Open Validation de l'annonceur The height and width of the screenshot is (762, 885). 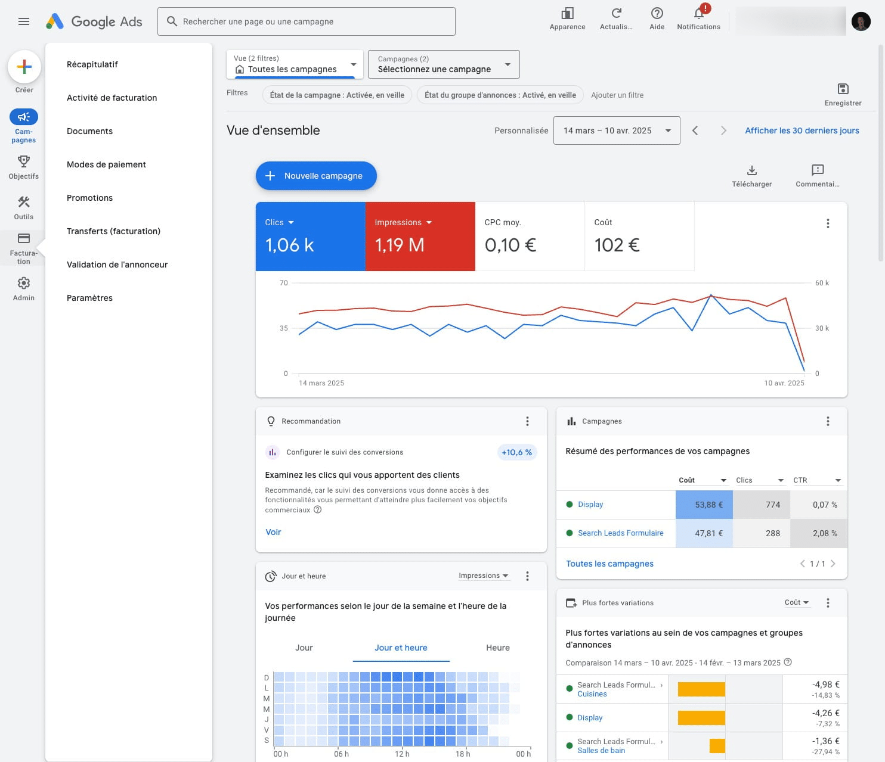click(117, 265)
